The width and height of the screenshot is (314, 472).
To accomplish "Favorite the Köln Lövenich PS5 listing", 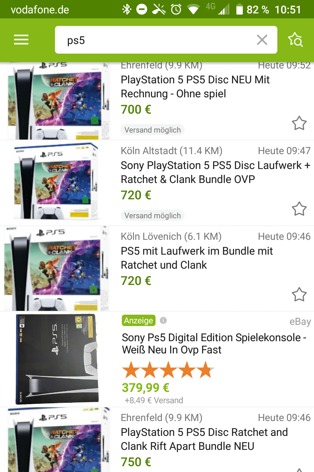I will coord(299,294).
